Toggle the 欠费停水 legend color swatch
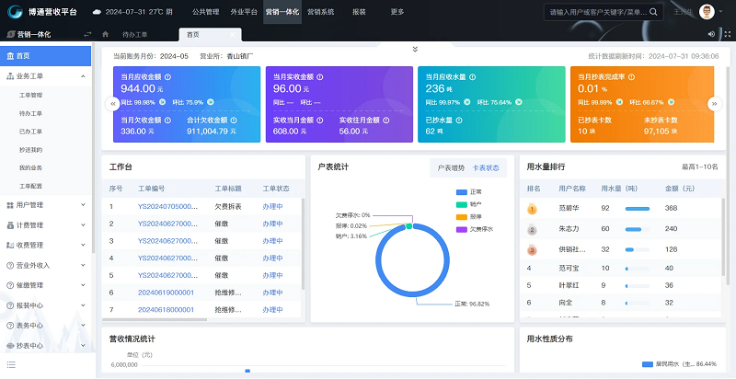The height and width of the screenshot is (379, 736). (462, 230)
